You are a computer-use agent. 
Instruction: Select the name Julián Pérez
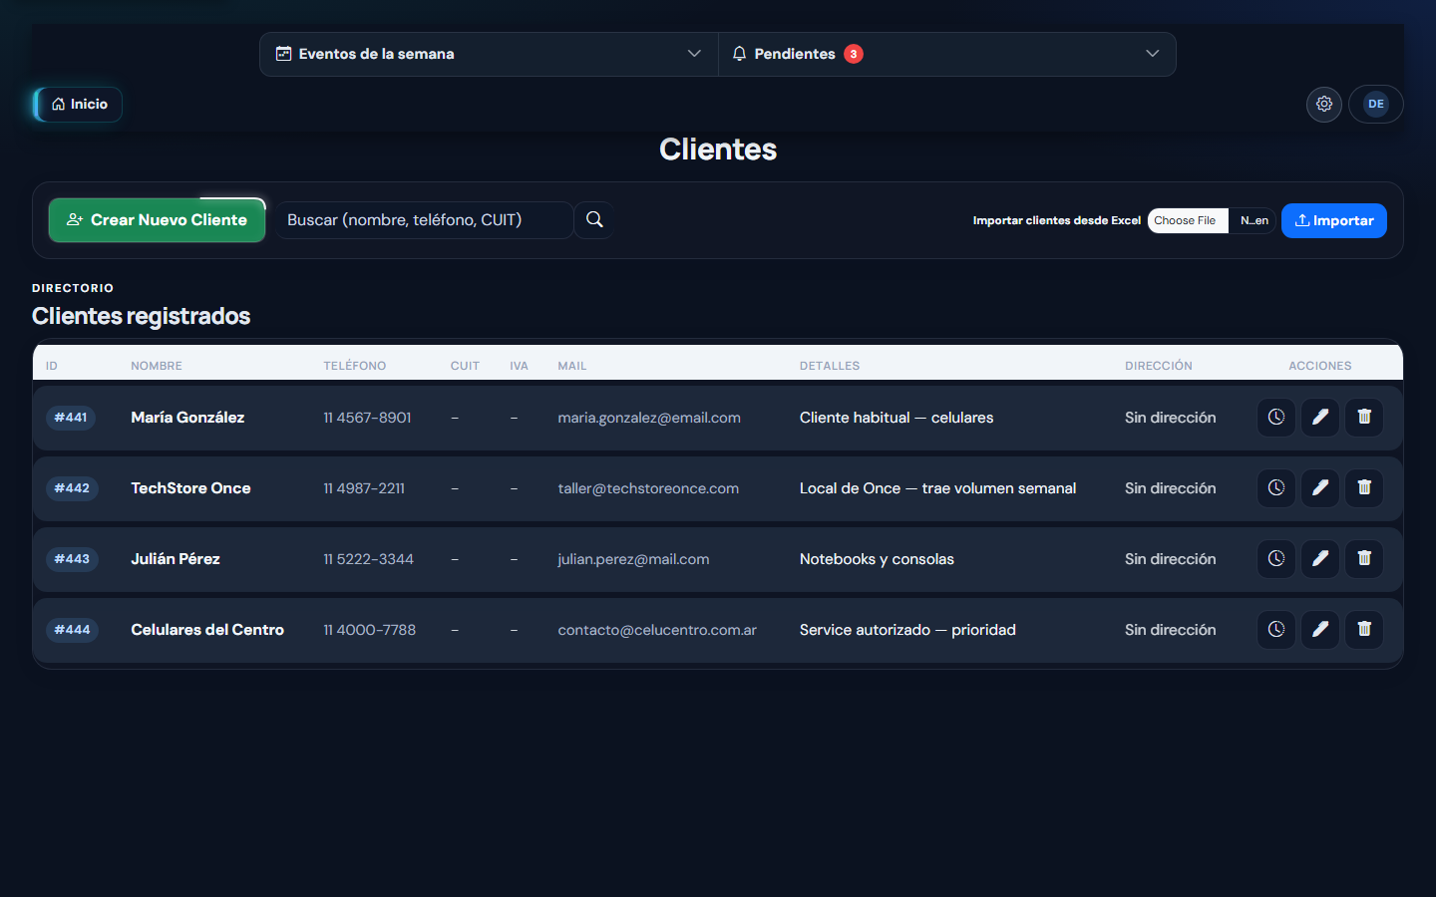176,559
